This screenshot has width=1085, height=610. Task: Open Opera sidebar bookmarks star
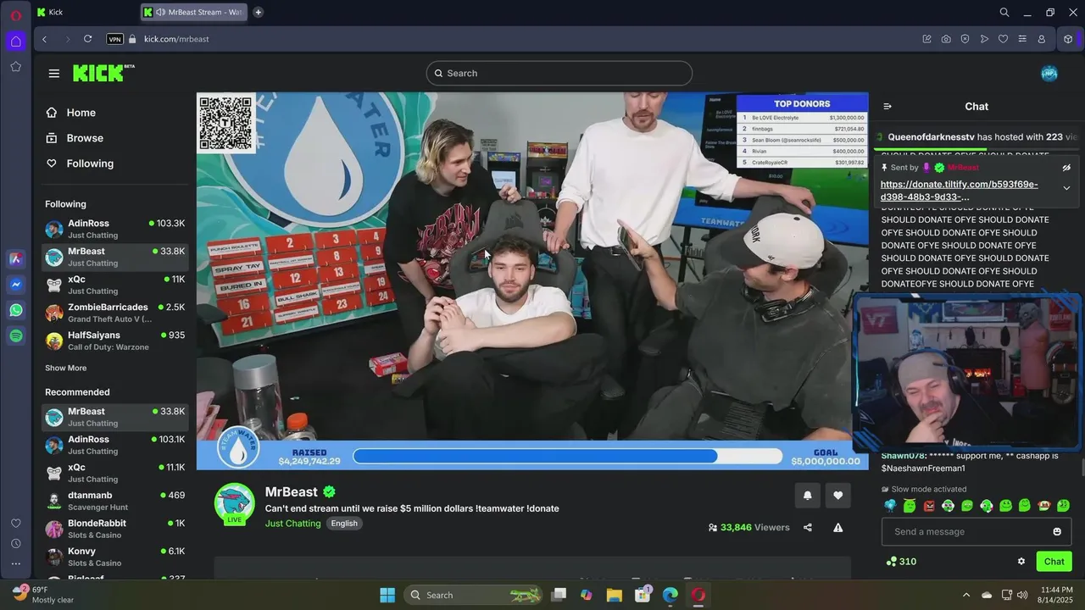pyautogui.click(x=15, y=66)
